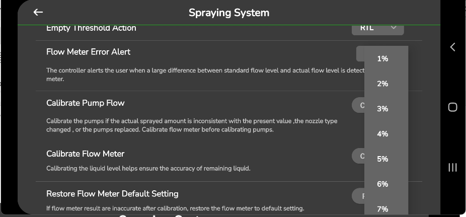Click the Spraying System title

229,13
